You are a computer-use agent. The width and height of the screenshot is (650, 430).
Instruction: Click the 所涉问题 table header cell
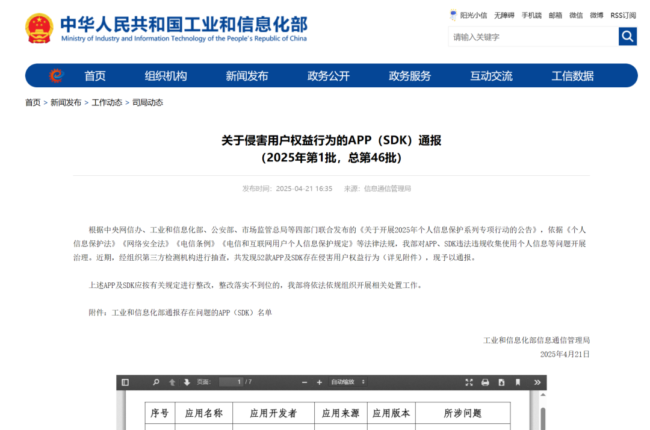point(463,413)
